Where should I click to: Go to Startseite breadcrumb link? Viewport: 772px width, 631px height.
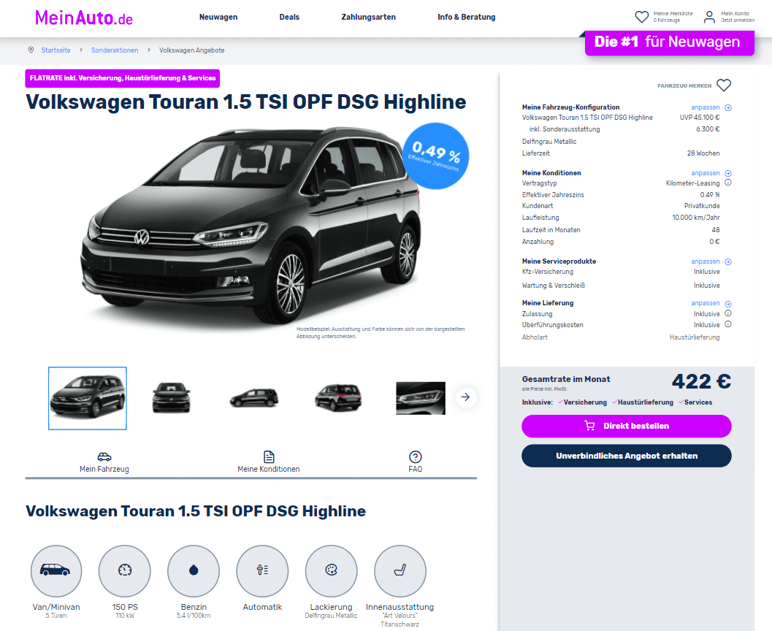[56, 50]
